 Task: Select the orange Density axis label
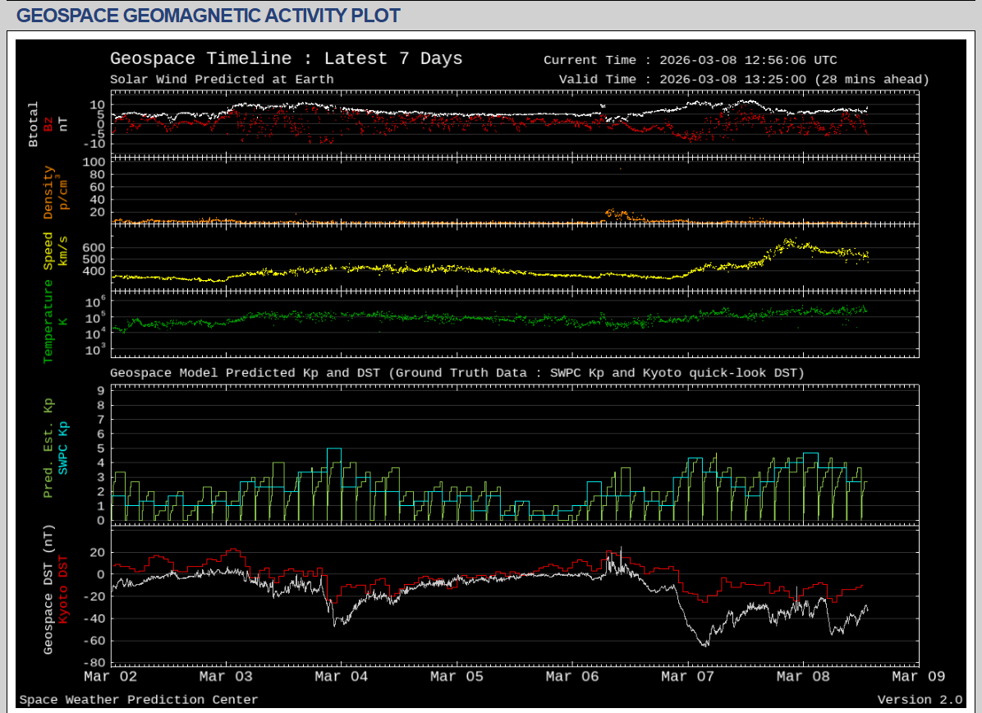click(48, 192)
